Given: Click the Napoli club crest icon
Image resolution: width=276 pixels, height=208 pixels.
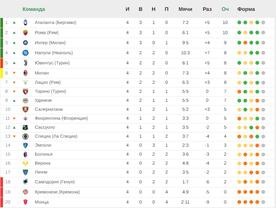Looking at the screenshot, I should click(x=25, y=53).
